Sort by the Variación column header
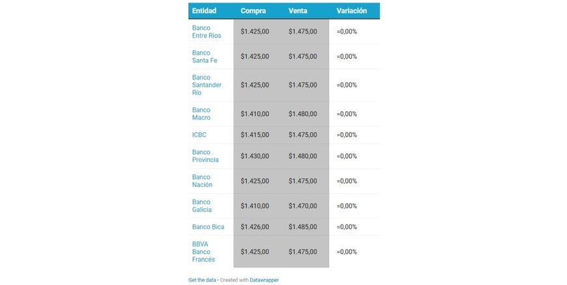Screen dimensions: 567x285 point(352,11)
